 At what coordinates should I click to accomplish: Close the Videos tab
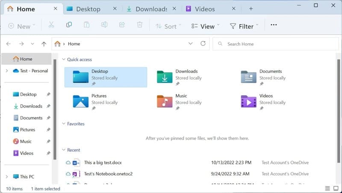(233, 9)
